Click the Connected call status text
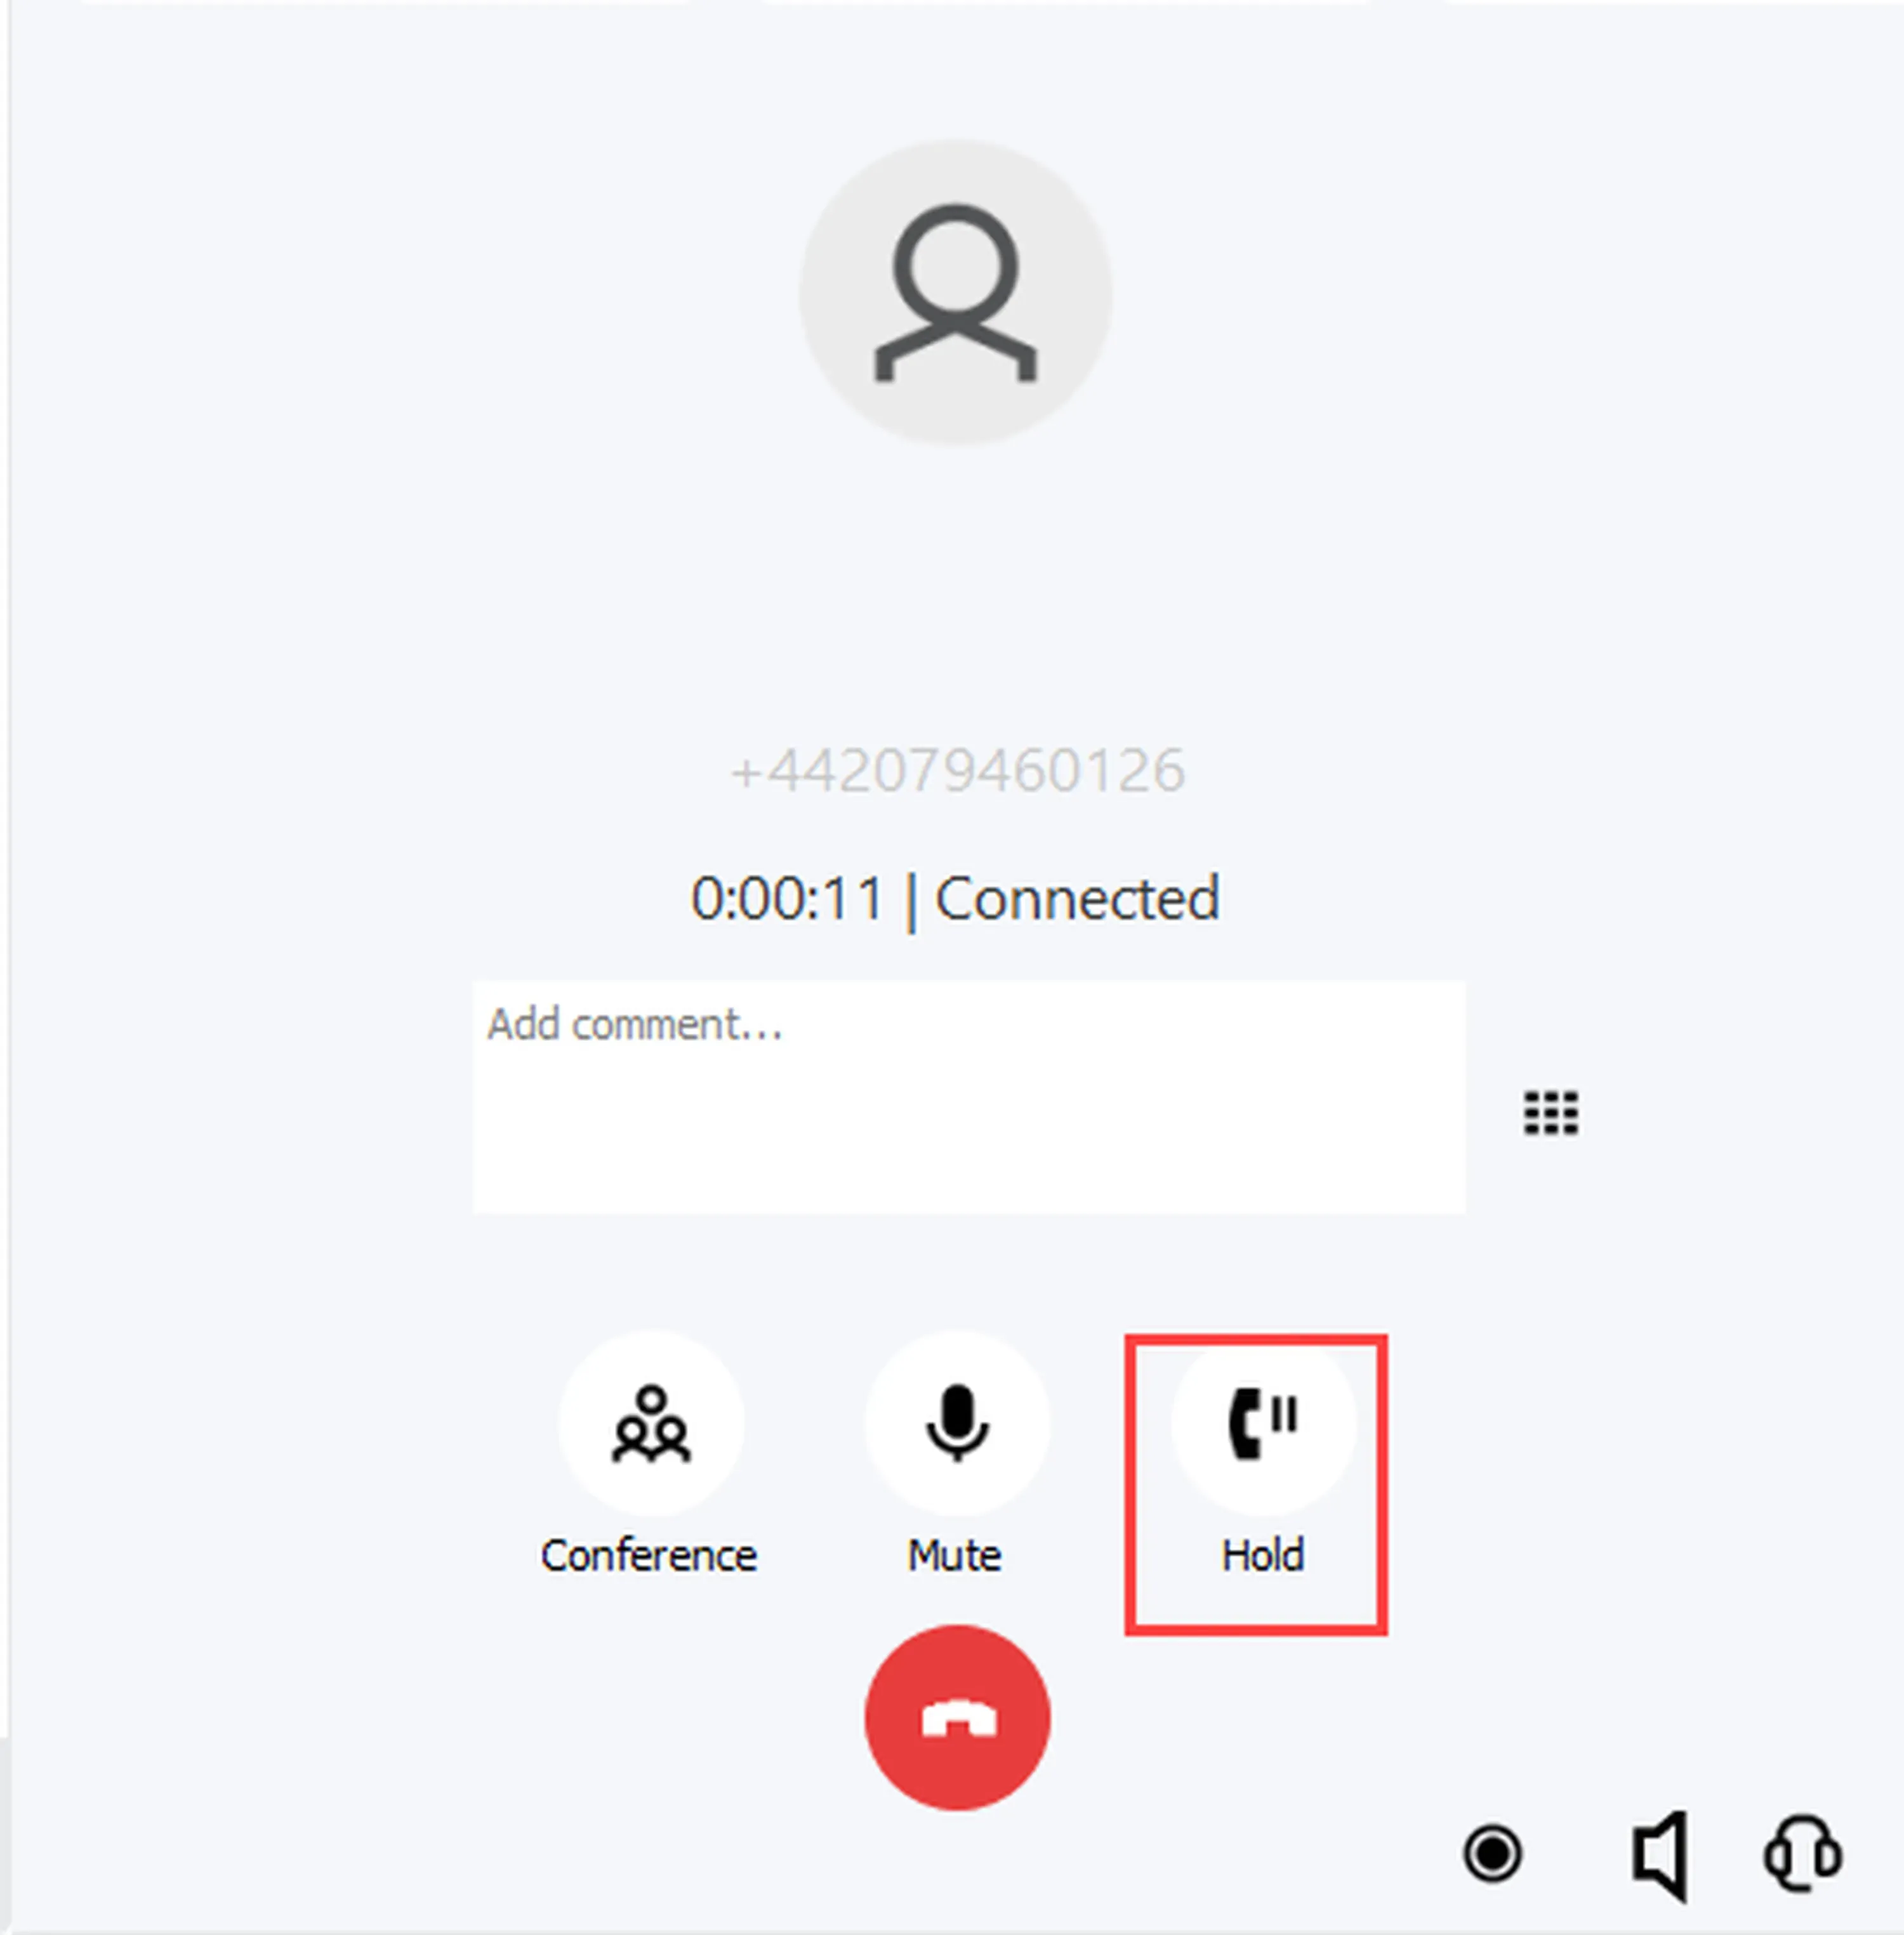 tap(1077, 898)
